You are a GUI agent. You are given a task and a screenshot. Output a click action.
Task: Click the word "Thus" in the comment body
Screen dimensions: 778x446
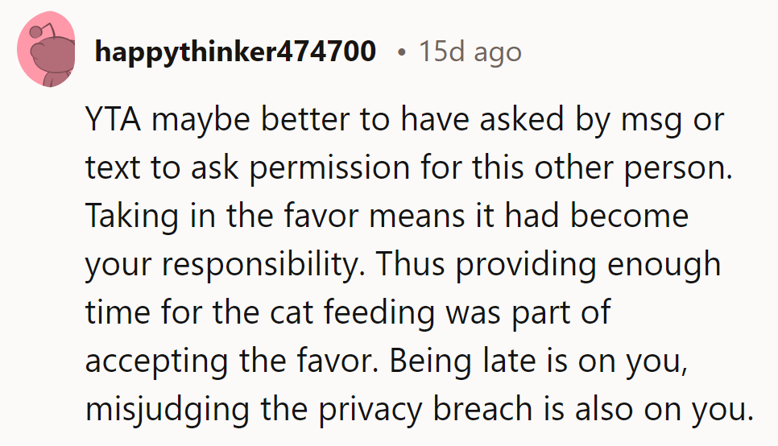(410, 263)
